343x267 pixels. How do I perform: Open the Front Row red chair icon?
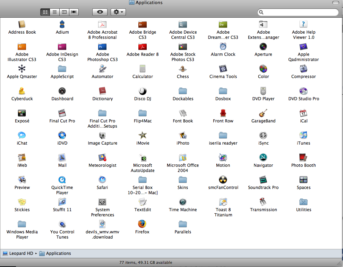[x=223, y=113]
